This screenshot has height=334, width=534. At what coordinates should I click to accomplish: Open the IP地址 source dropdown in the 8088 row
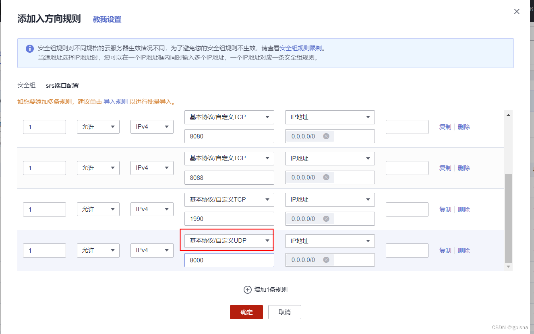(x=330, y=158)
